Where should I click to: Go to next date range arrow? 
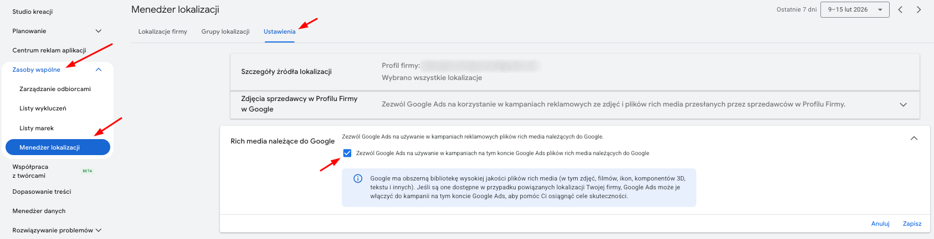pos(918,9)
